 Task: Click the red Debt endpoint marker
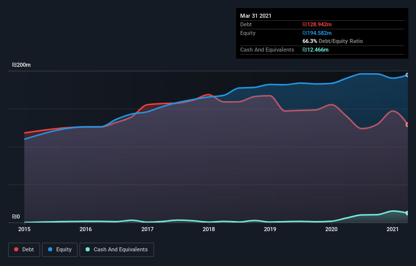tap(407, 125)
